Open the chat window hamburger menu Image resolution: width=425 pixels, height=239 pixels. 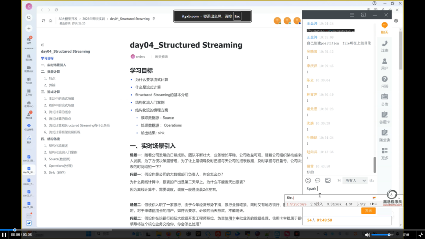[x=352, y=15]
